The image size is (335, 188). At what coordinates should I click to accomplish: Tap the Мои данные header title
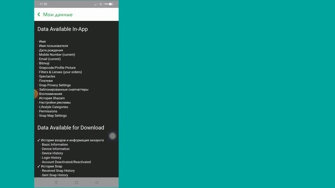coord(58,15)
